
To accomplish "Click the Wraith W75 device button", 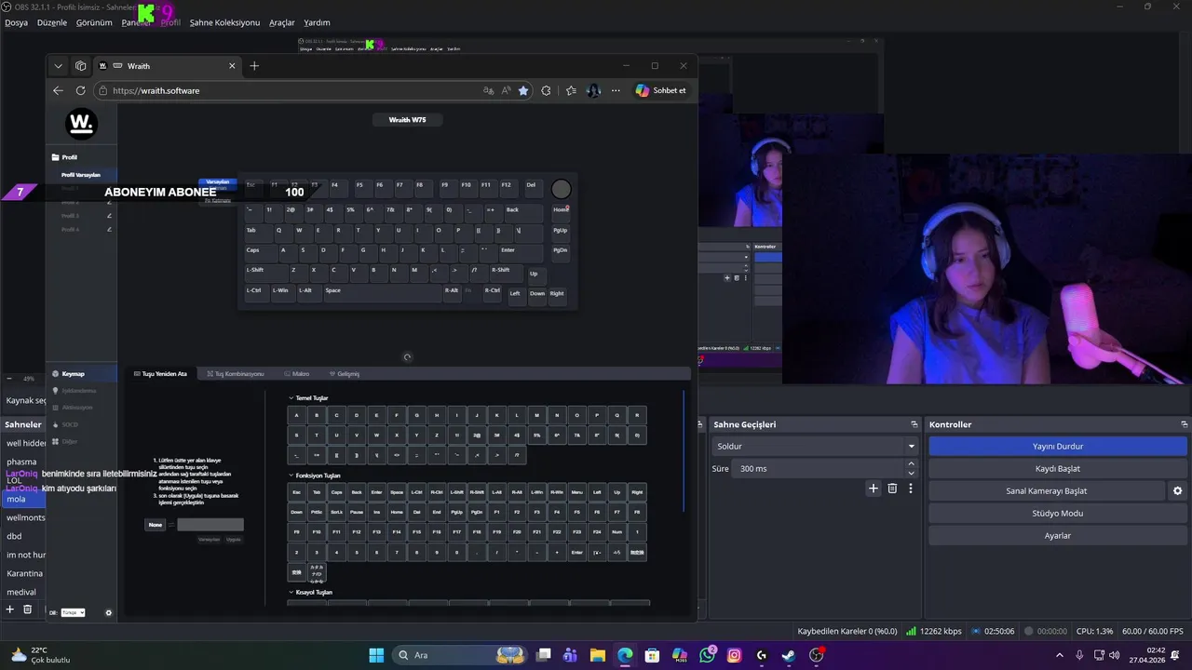I will [407, 120].
